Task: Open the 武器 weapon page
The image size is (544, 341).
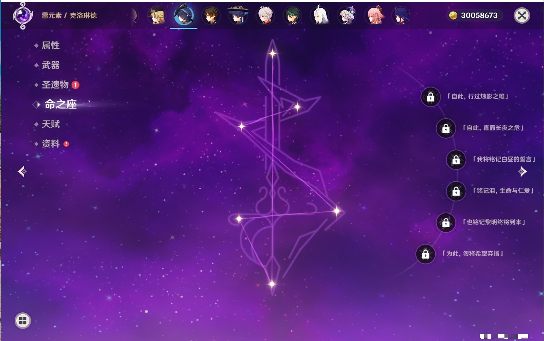Action: (50, 65)
